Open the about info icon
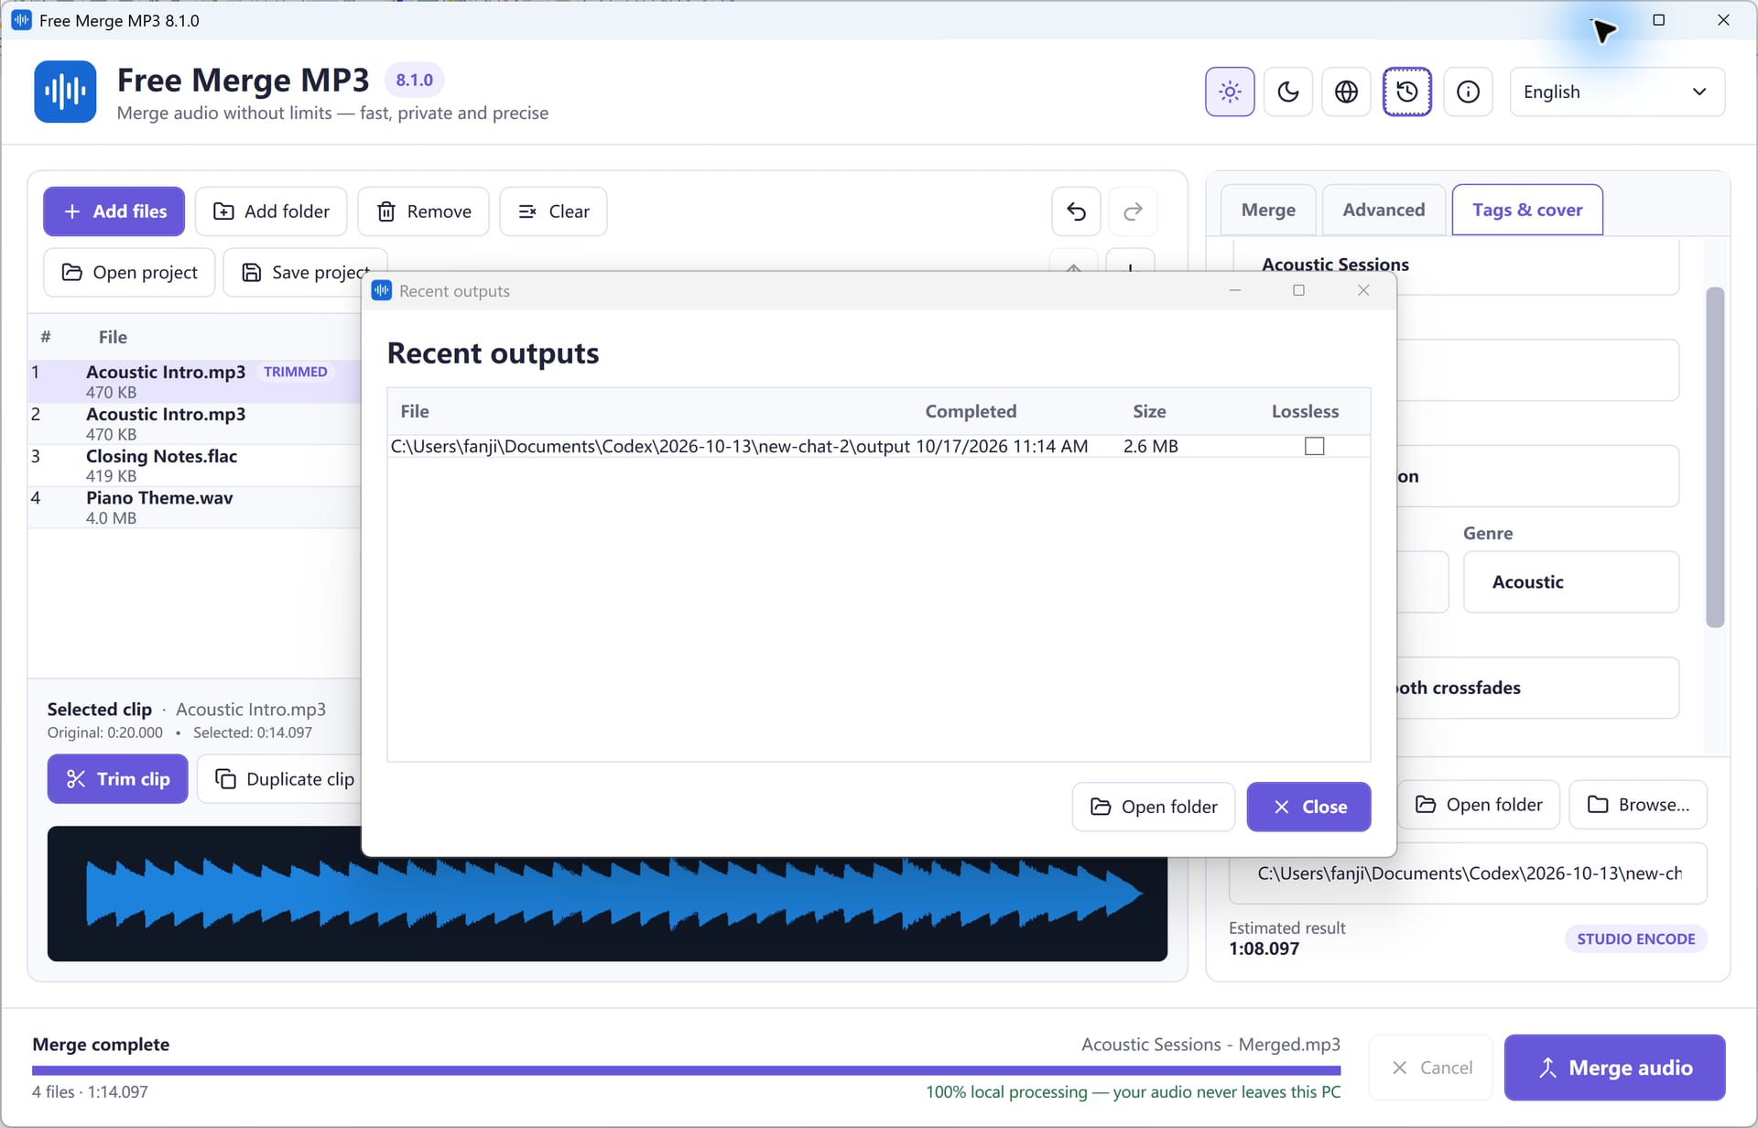Image resolution: width=1758 pixels, height=1128 pixels. click(x=1468, y=92)
